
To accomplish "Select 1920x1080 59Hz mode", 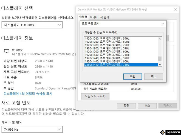I will pos(121,39).
